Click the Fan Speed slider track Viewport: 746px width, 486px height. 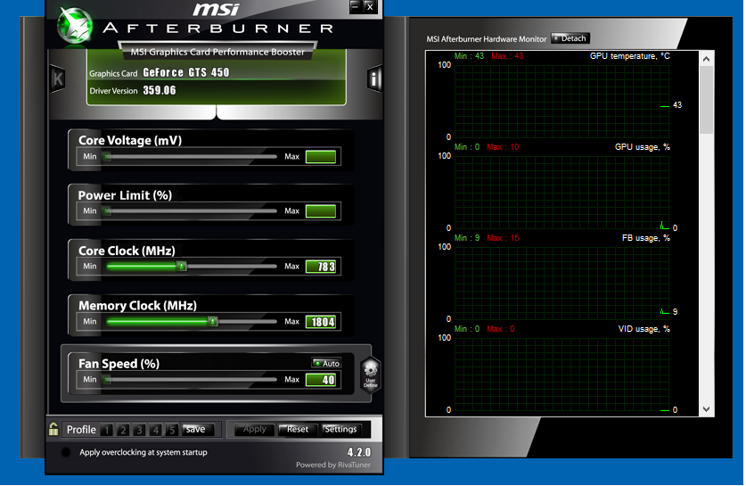tap(191, 379)
